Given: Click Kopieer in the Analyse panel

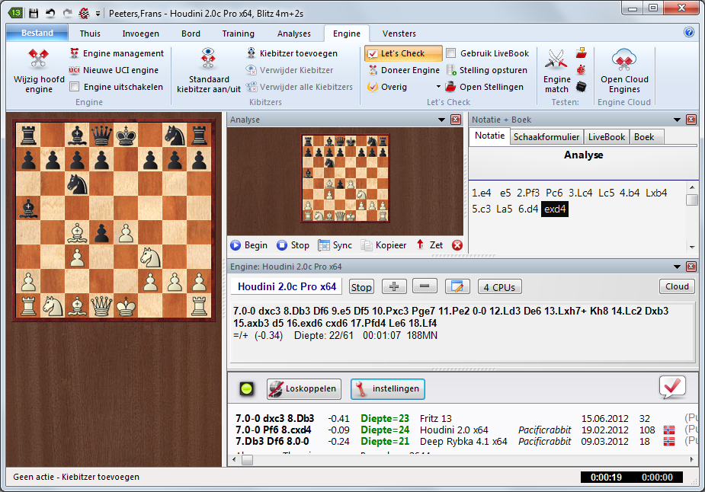Looking at the screenshot, I should point(384,245).
